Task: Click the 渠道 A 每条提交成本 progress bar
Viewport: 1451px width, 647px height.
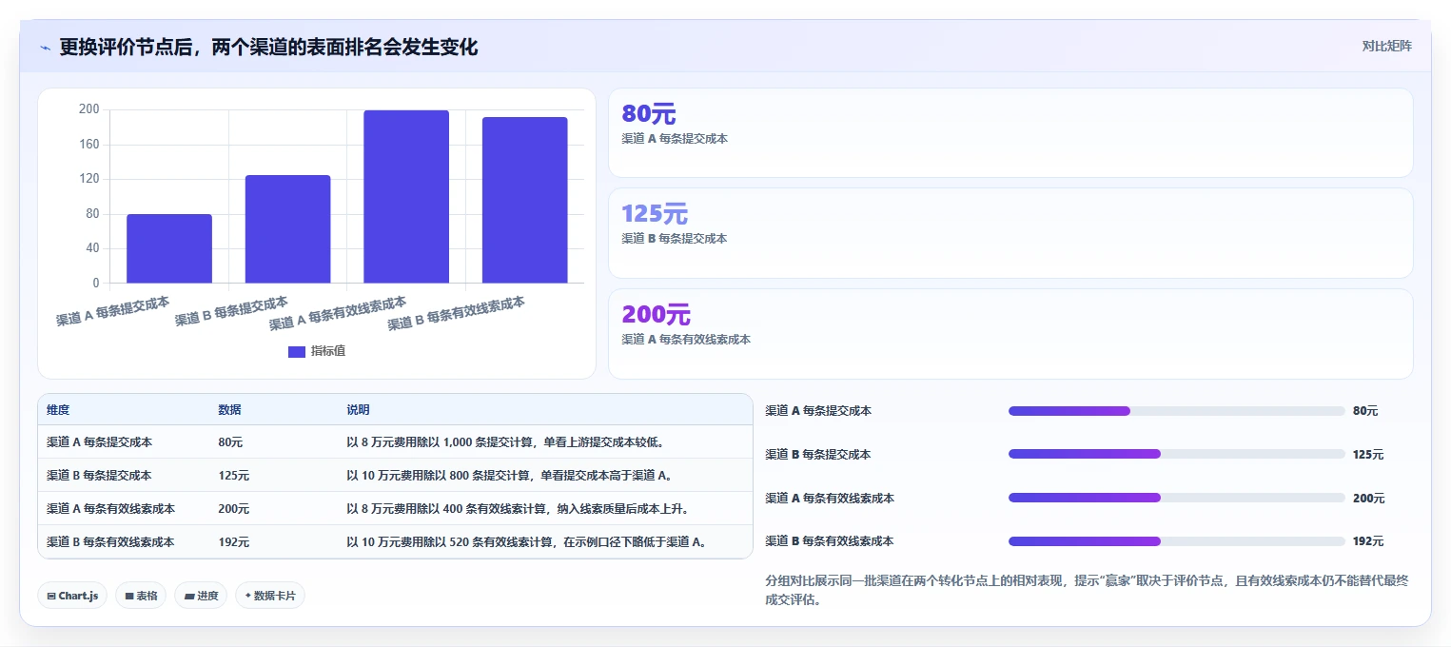Action: click(1176, 411)
